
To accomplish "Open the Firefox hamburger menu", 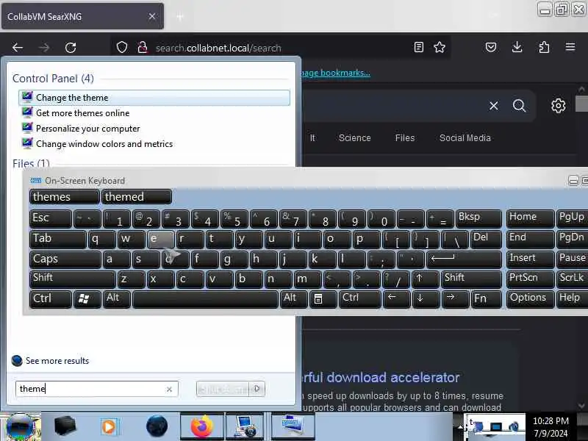I will 570,47.
